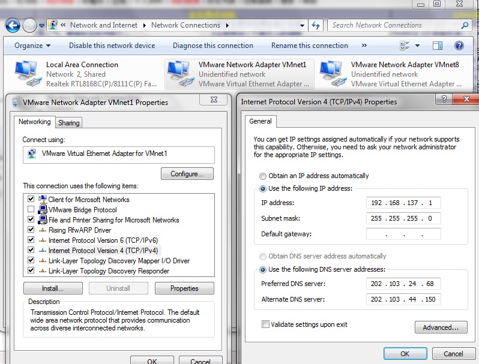The height and width of the screenshot is (364, 479).
Task: Uncheck Link-Layer Topology Discovery Responder checkbox
Action: [31, 270]
